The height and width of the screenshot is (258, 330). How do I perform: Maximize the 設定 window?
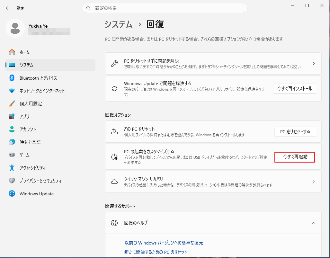point(307,5)
